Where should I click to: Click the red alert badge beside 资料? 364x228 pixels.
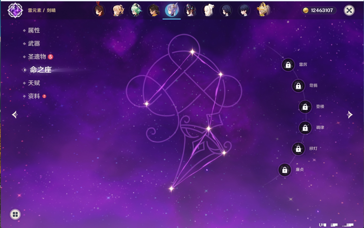pyautogui.click(x=44, y=96)
